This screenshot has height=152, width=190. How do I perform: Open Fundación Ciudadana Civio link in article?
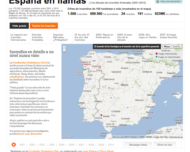pos(30,63)
